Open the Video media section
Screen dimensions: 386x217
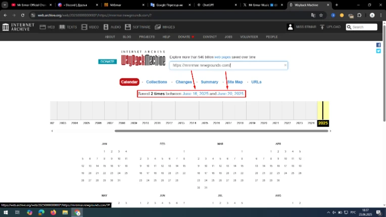pyautogui.click(x=90, y=27)
